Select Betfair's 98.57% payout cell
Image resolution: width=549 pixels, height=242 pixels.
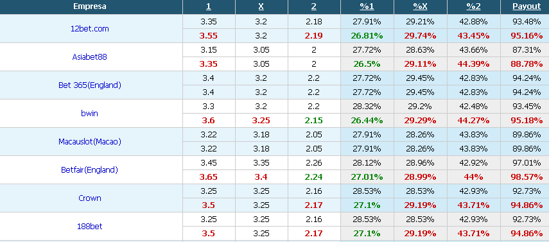tap(527, 177)
